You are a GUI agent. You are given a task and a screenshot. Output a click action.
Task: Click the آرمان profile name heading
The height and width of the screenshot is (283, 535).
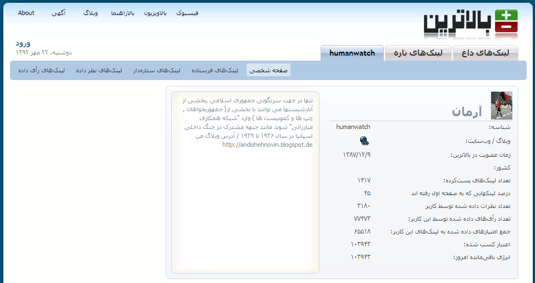point(466,112)
